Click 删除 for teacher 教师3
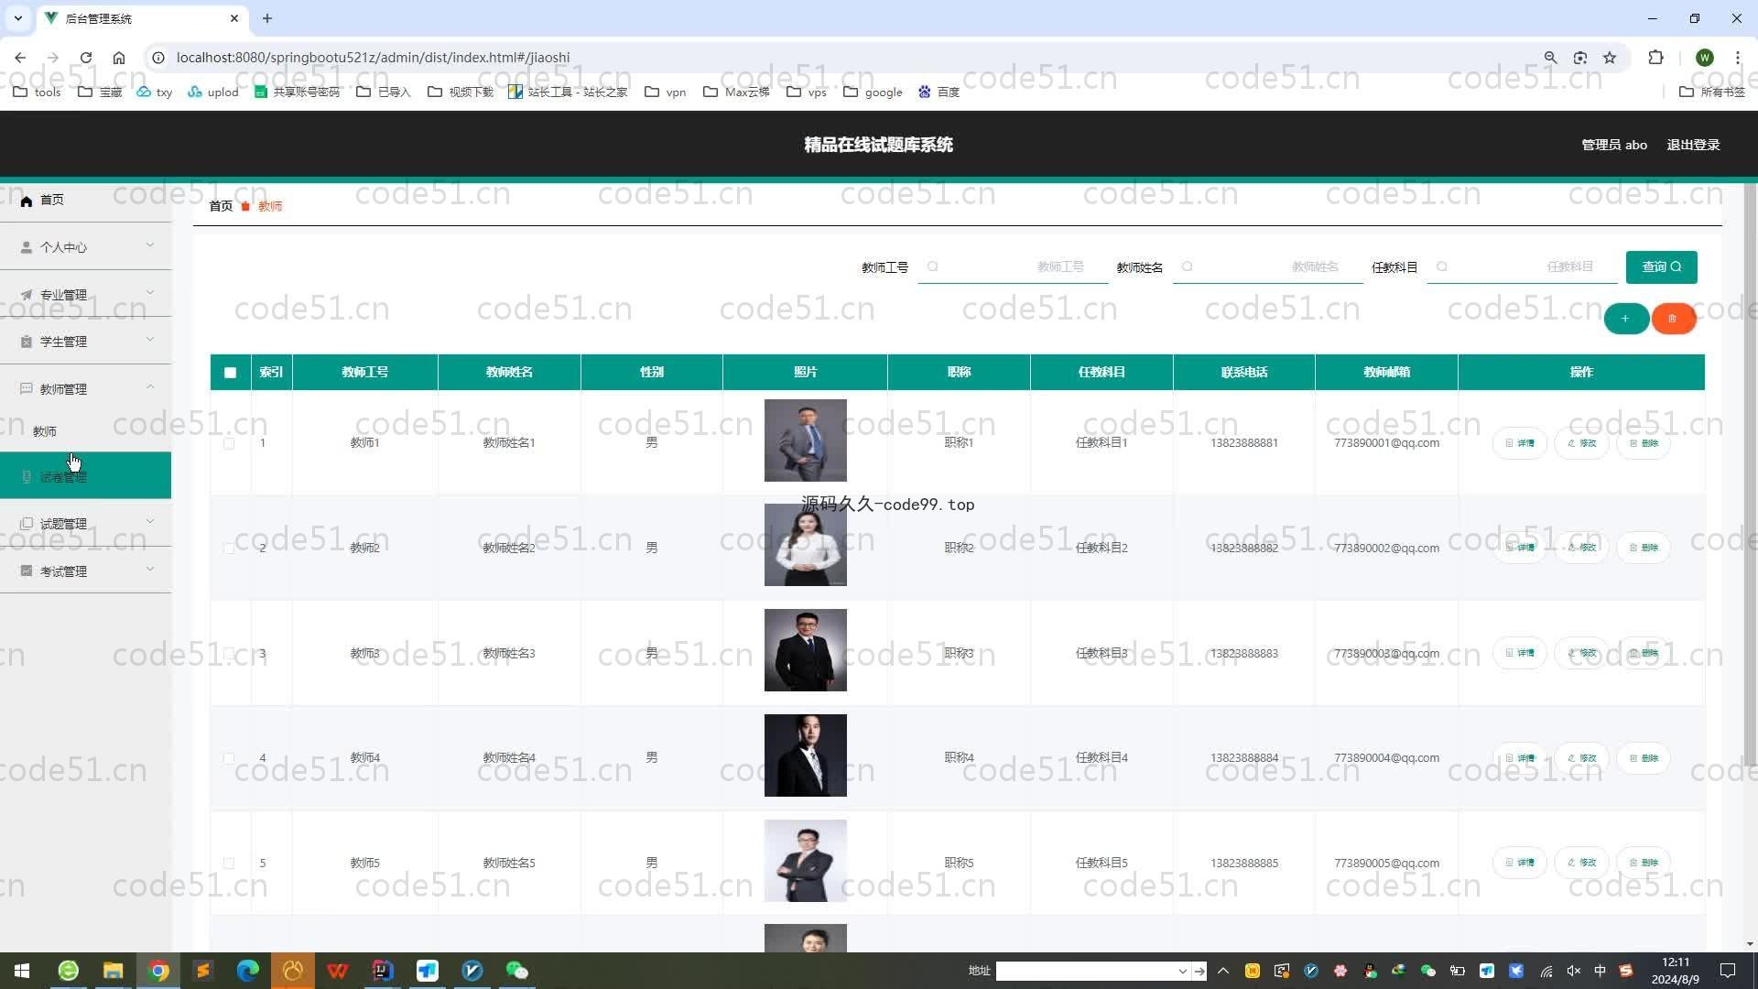 click(1644, 653)
